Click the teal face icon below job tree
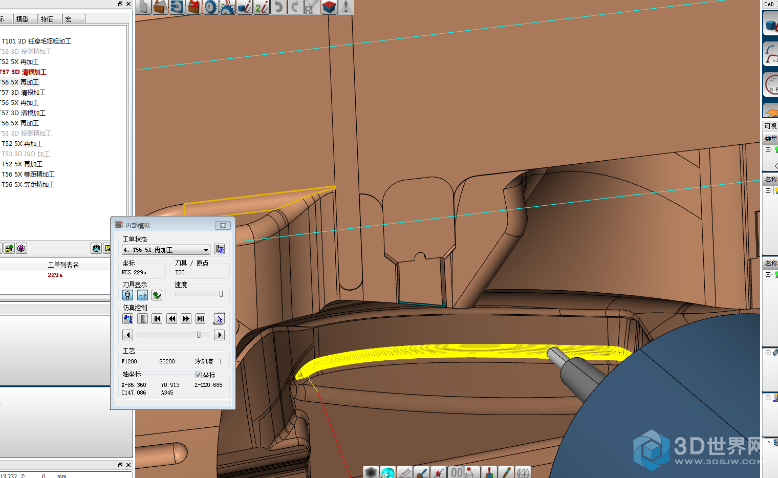The width and height of the screenshot is (778, 478). (x=96, y=248)
